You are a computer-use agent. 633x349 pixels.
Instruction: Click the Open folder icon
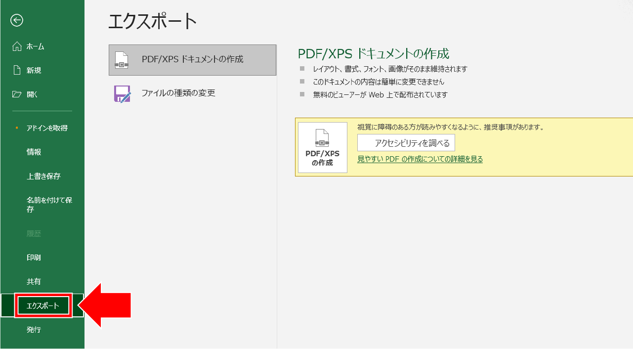pyautogui.click(x=17, y=94)
